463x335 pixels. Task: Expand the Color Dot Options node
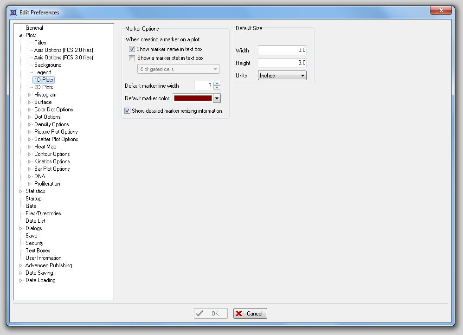tap(29, 110)
